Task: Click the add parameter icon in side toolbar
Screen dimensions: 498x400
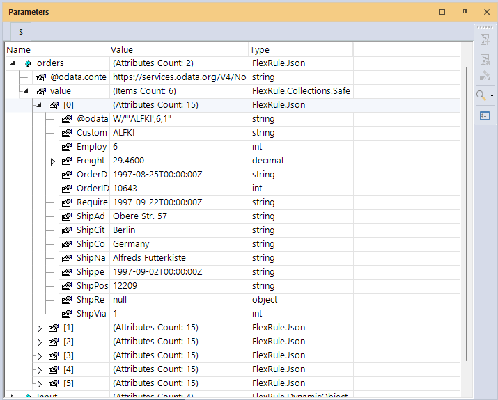Action: click(x=485, y=40)
